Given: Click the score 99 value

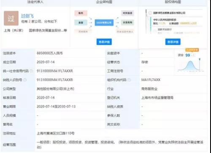Looking at the screenshot, I should (188, 55).
